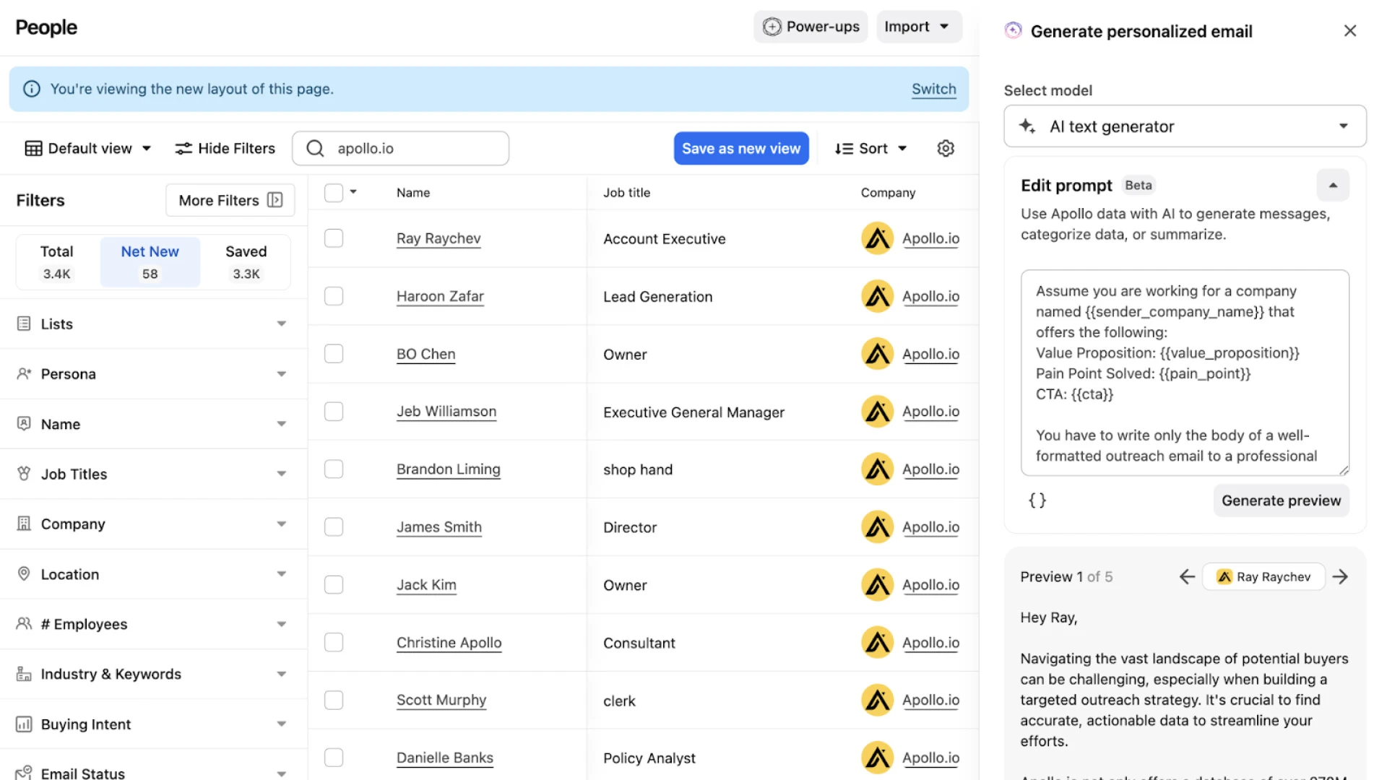Check the box next to BO Chen
1387x780 pixels.
point(334,354)
